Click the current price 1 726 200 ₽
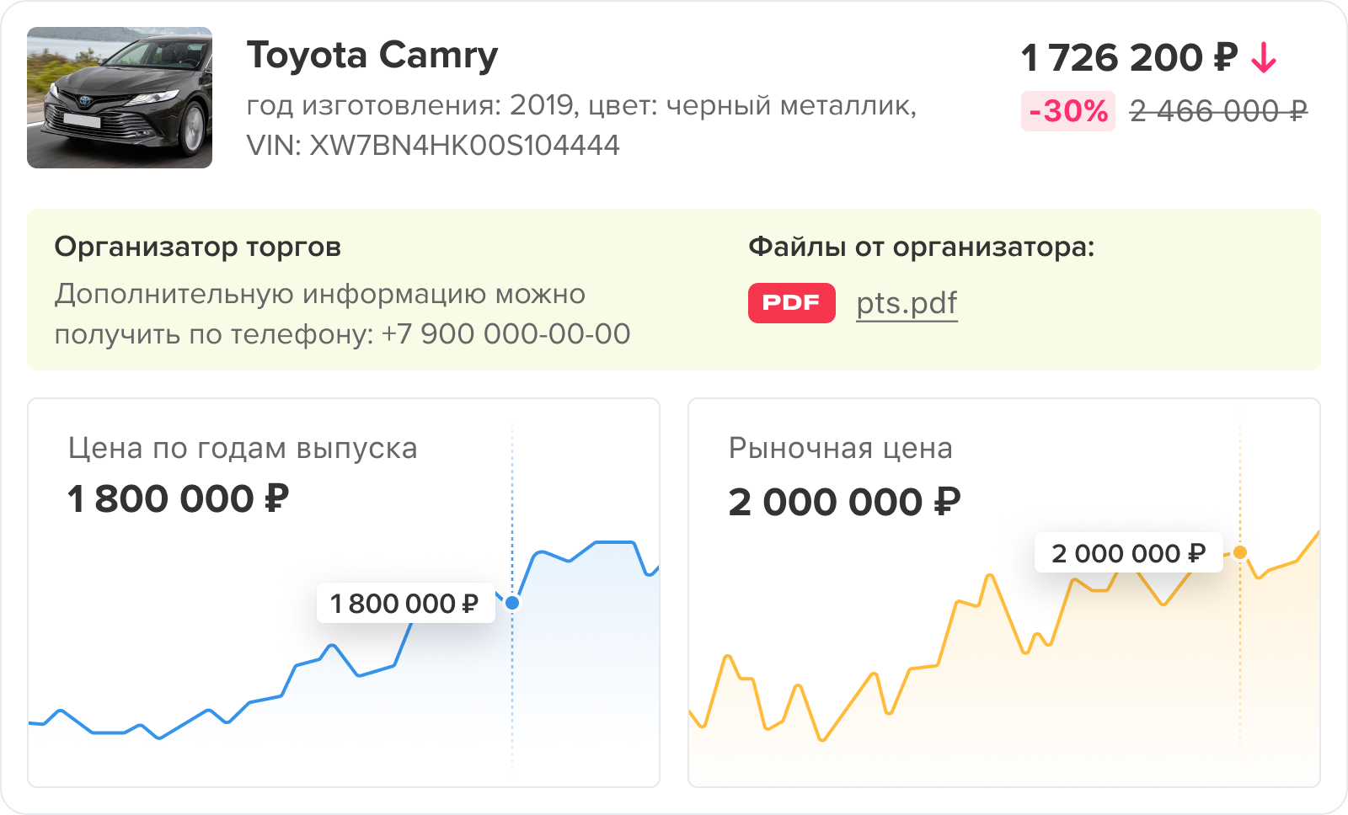This screenshot has height=815, width=1348. [1129, 58]
